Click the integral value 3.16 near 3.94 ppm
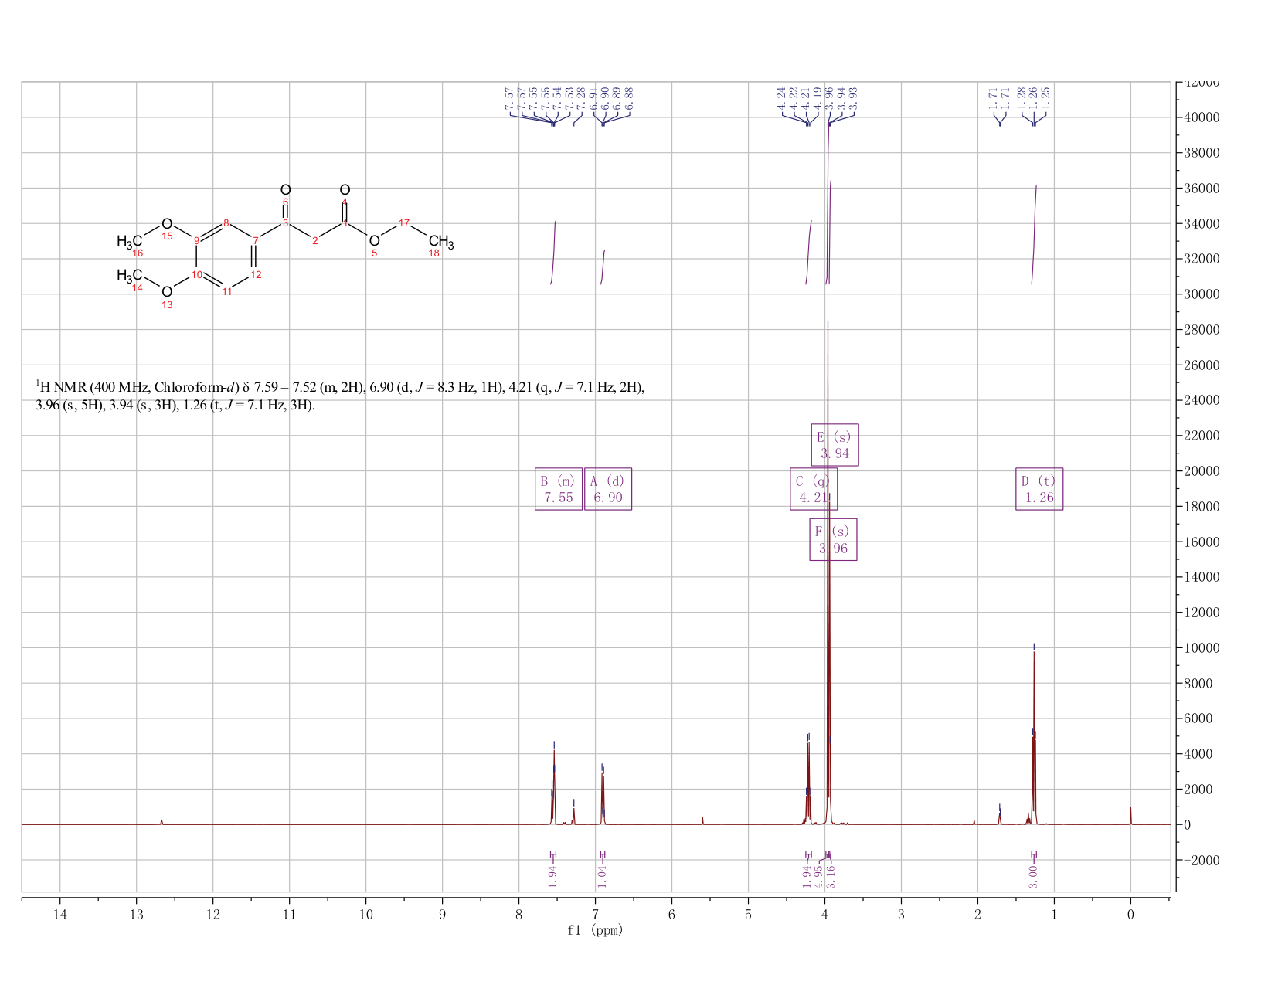The height and width of the screenshot is (985, 1275). (x=831, y=876)
